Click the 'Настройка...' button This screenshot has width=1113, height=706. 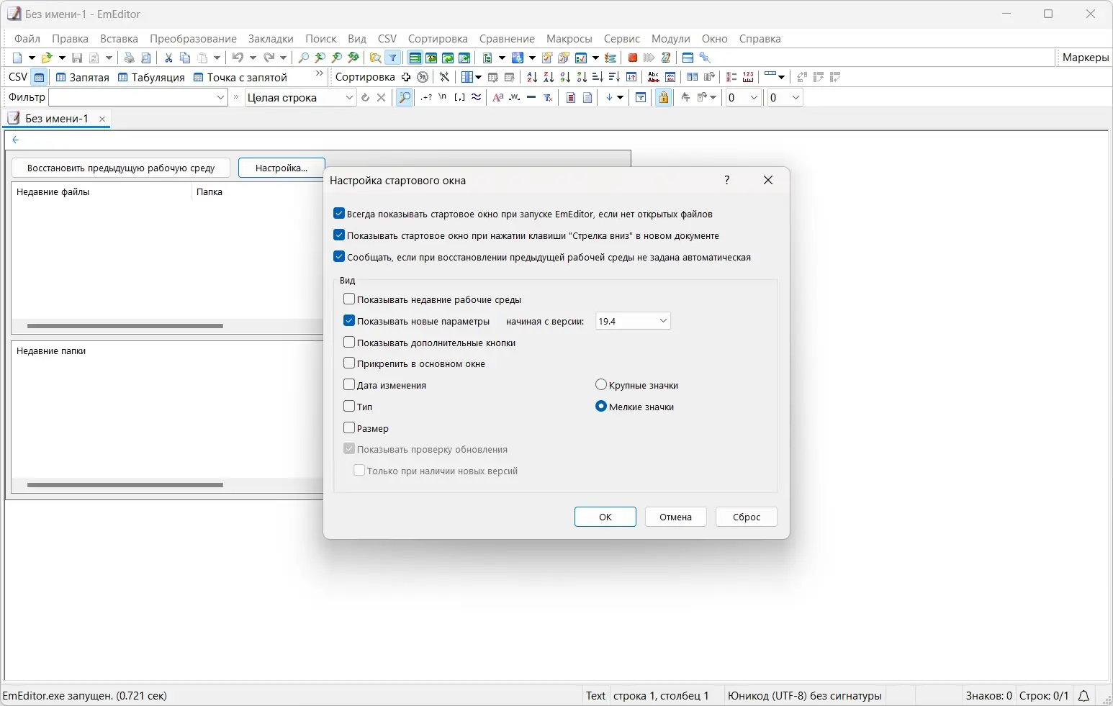tap(281, 168)
